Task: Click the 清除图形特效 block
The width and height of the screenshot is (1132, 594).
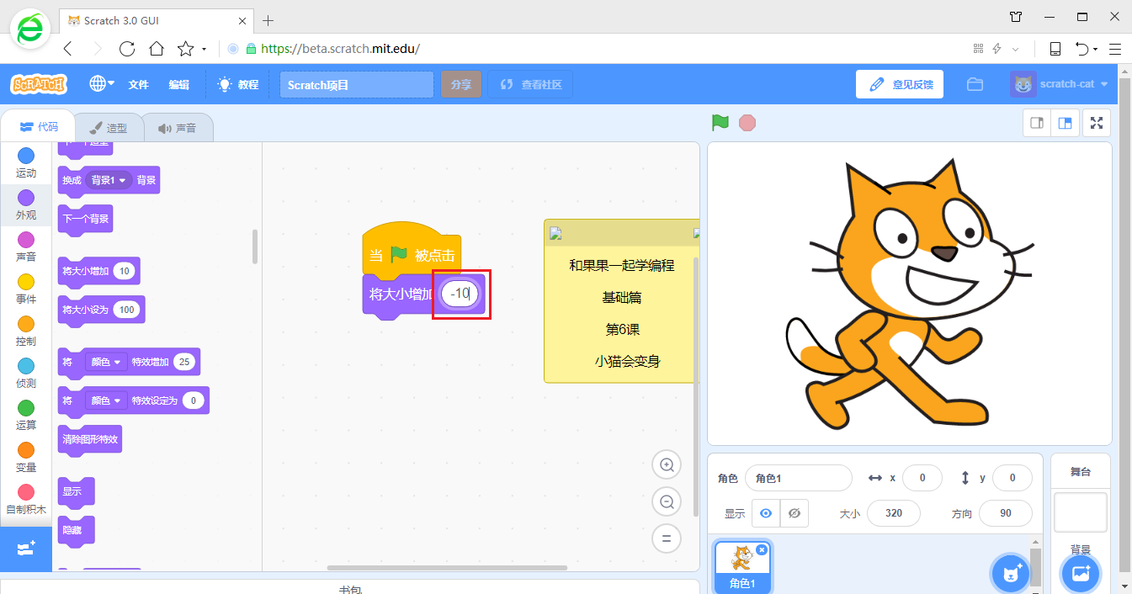Action: click(x=90, y=439)
